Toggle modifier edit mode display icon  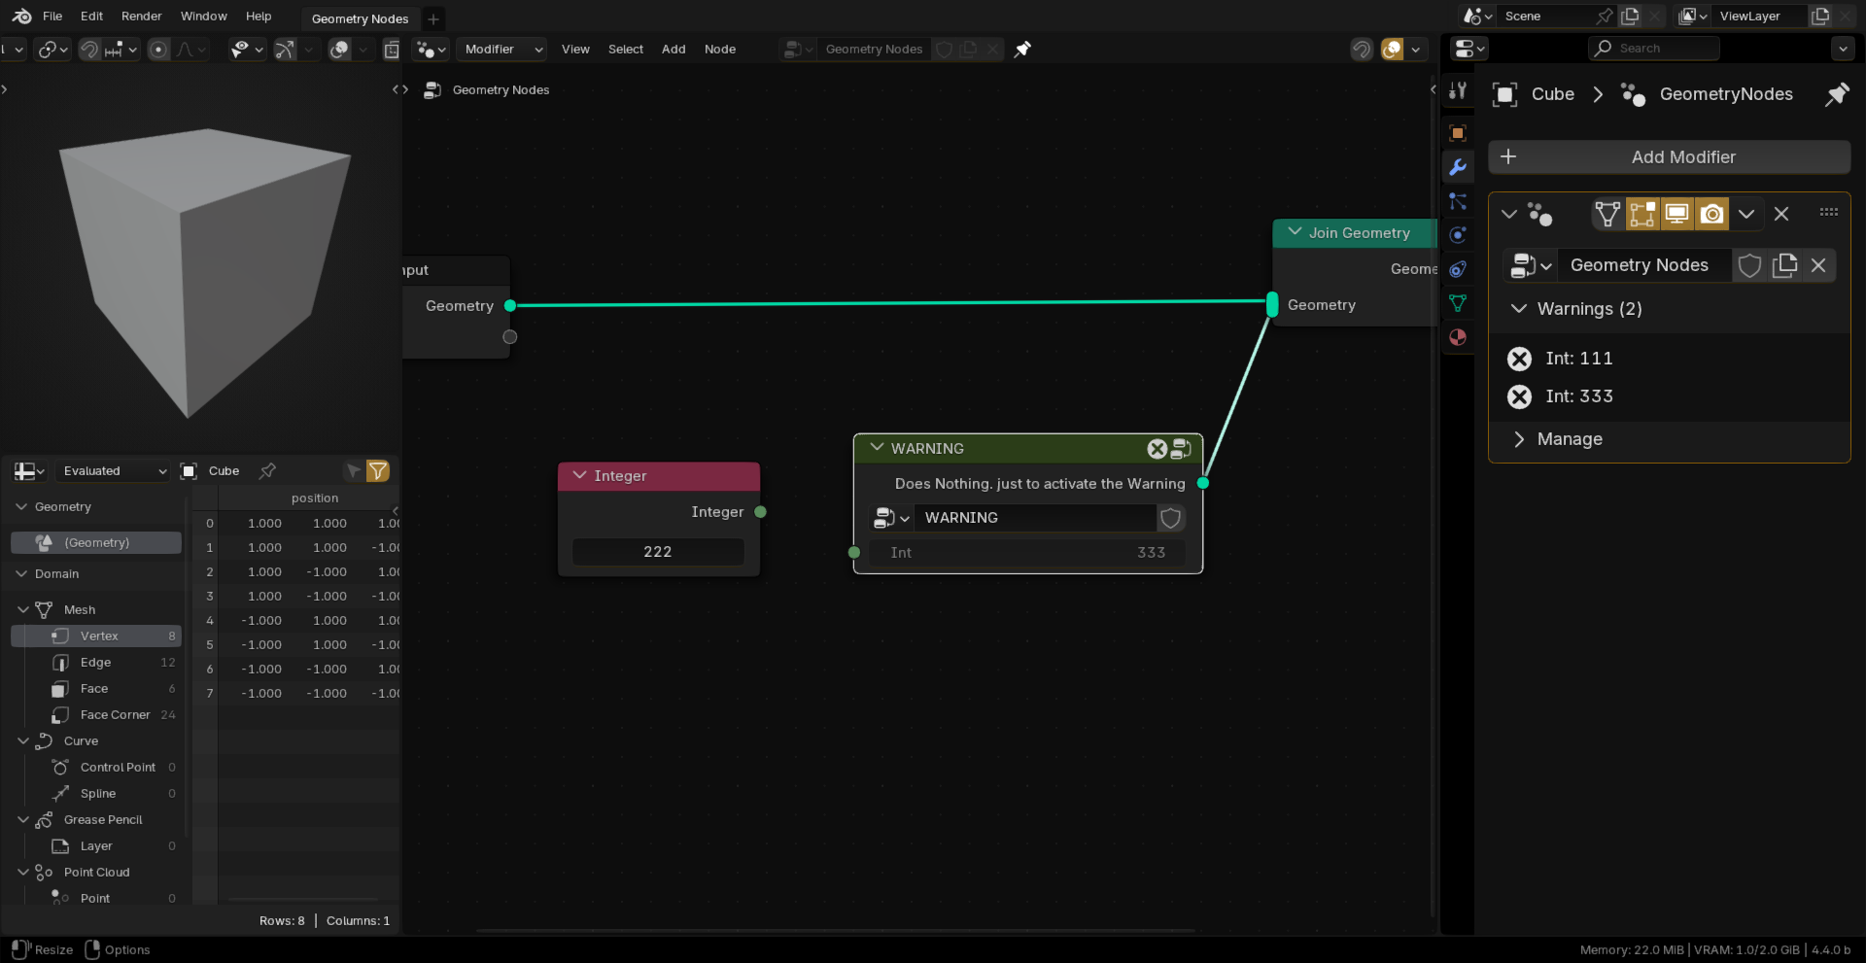pyautogui.click(x=1642, y=214)
